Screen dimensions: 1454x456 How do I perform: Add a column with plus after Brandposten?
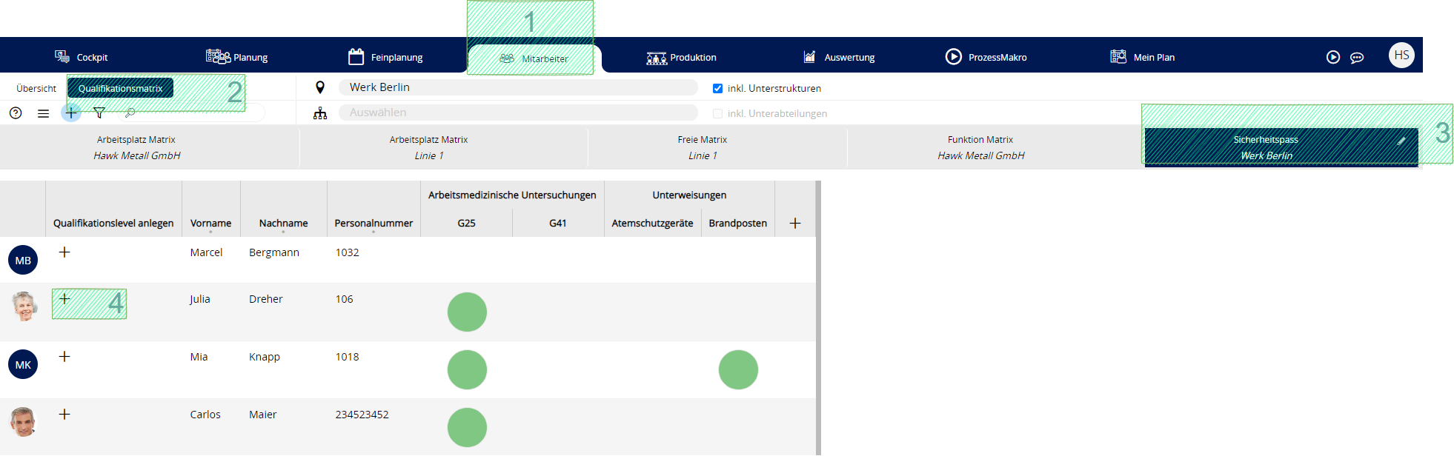click(795, 223)
